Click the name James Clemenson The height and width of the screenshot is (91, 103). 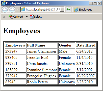pyautogui.click(x=42, y=51)
